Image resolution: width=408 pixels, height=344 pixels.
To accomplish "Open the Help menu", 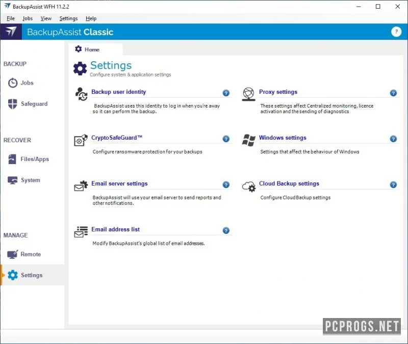I will (x=91, y=18).
